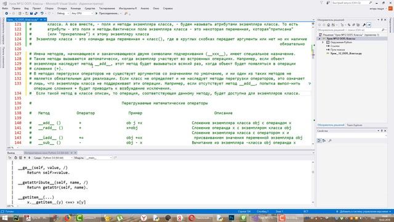Click the navigate back toolbar icon
This screenshot has height=222, width=394.
coord(7,14)
